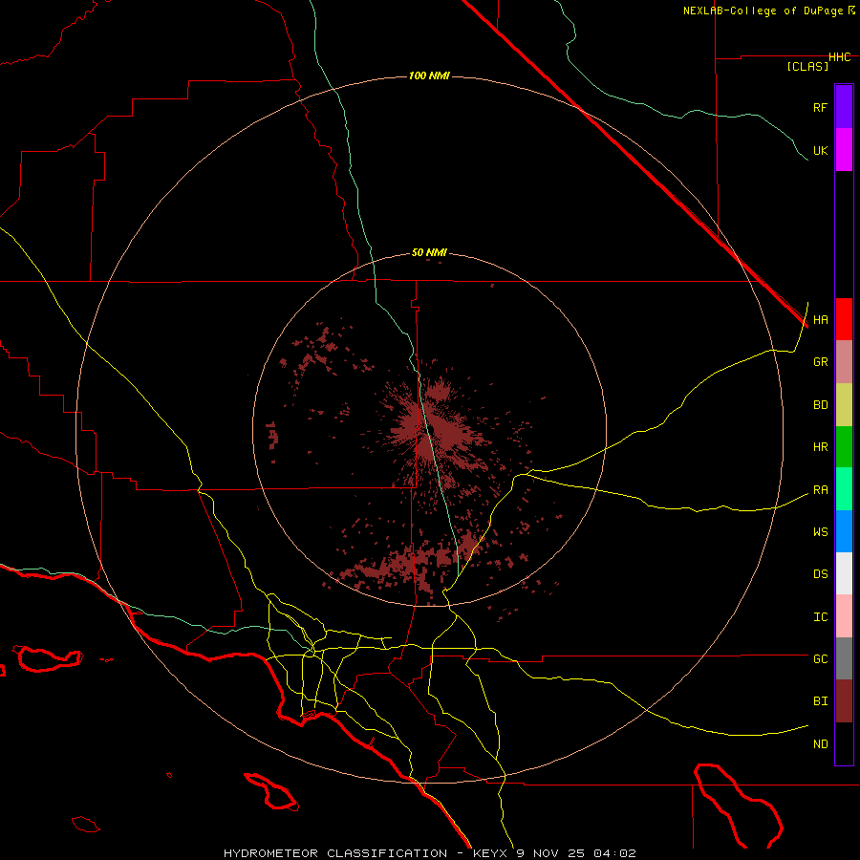This screenshot has width=860, height=860.
Task: Select the GR pinkish legend swatch
Action: coord(844,362)
